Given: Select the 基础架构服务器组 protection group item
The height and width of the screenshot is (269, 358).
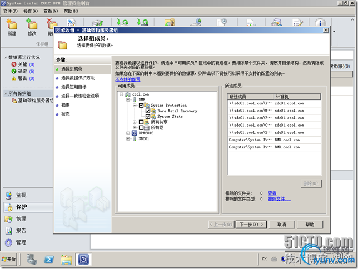Looking at the screenshot, I should coord(33,101).
